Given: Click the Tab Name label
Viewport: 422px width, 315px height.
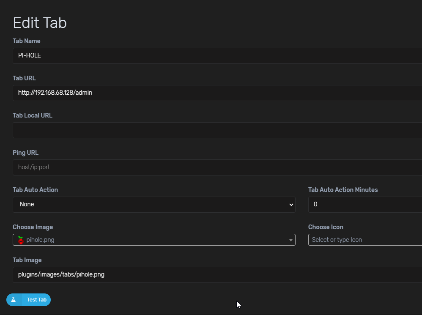Looking at the screenshot, I should [x=26, y=41].
